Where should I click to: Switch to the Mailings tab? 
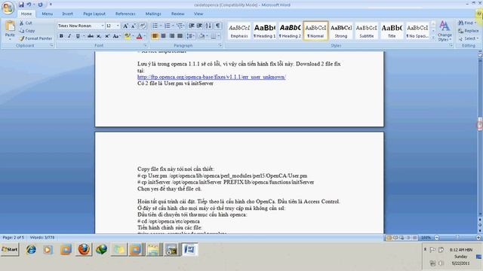pos(153,14)
